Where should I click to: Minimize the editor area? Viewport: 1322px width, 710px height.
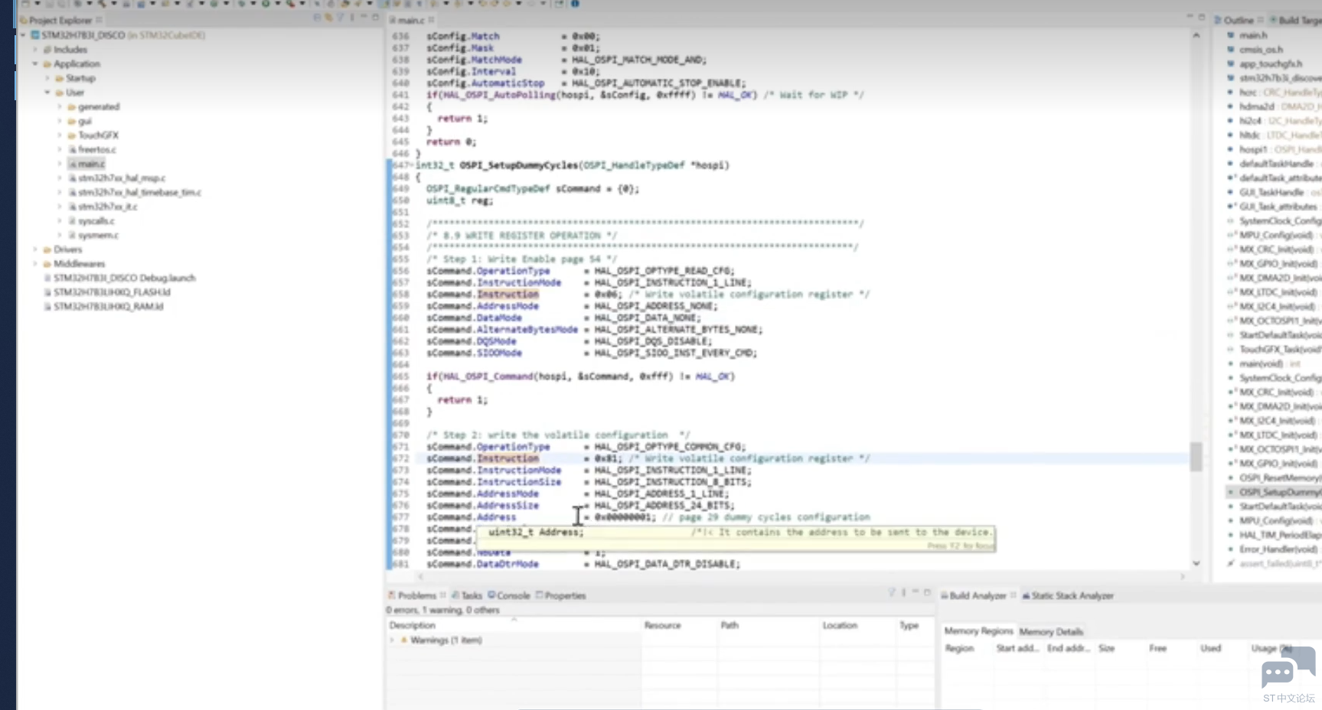(1190, 18)
